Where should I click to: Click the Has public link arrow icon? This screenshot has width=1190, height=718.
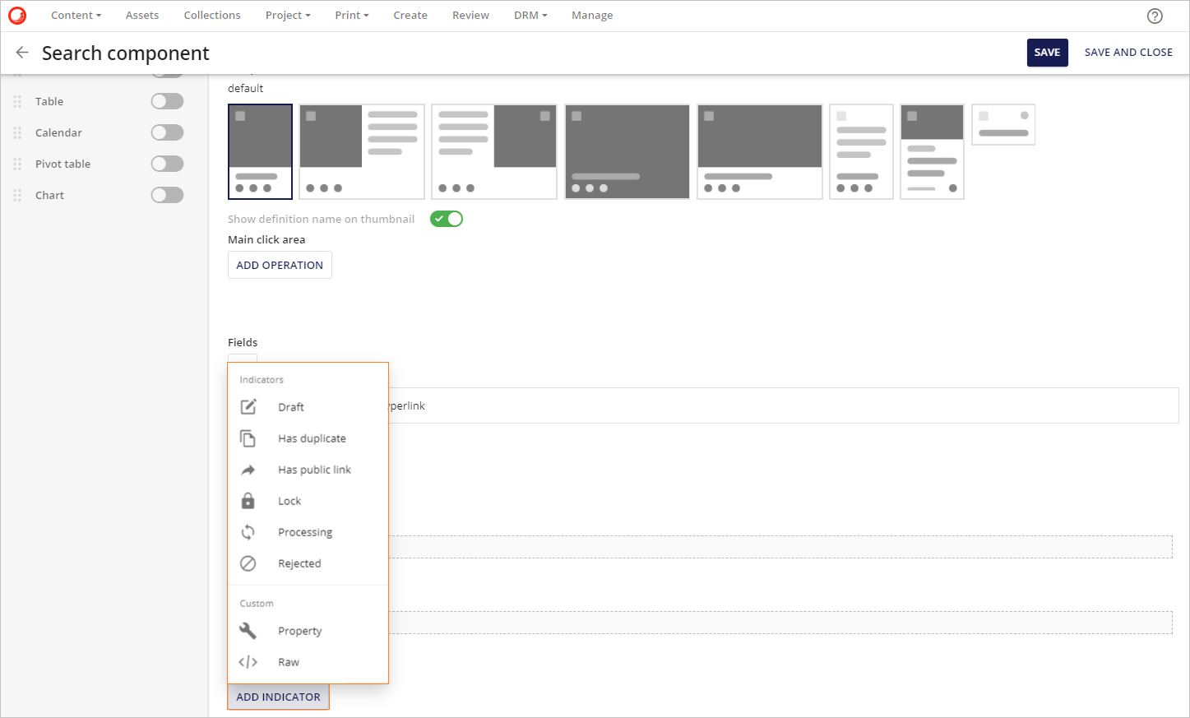[248, 470]
